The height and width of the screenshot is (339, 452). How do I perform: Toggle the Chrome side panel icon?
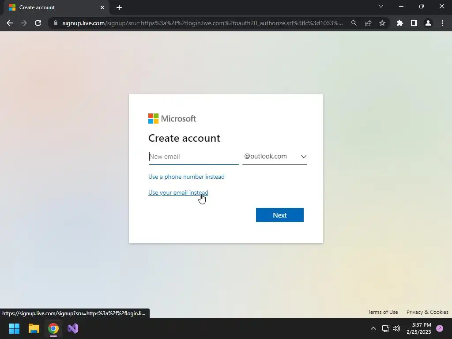414,23
